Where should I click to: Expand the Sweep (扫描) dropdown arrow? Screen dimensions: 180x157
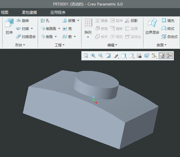32,29
